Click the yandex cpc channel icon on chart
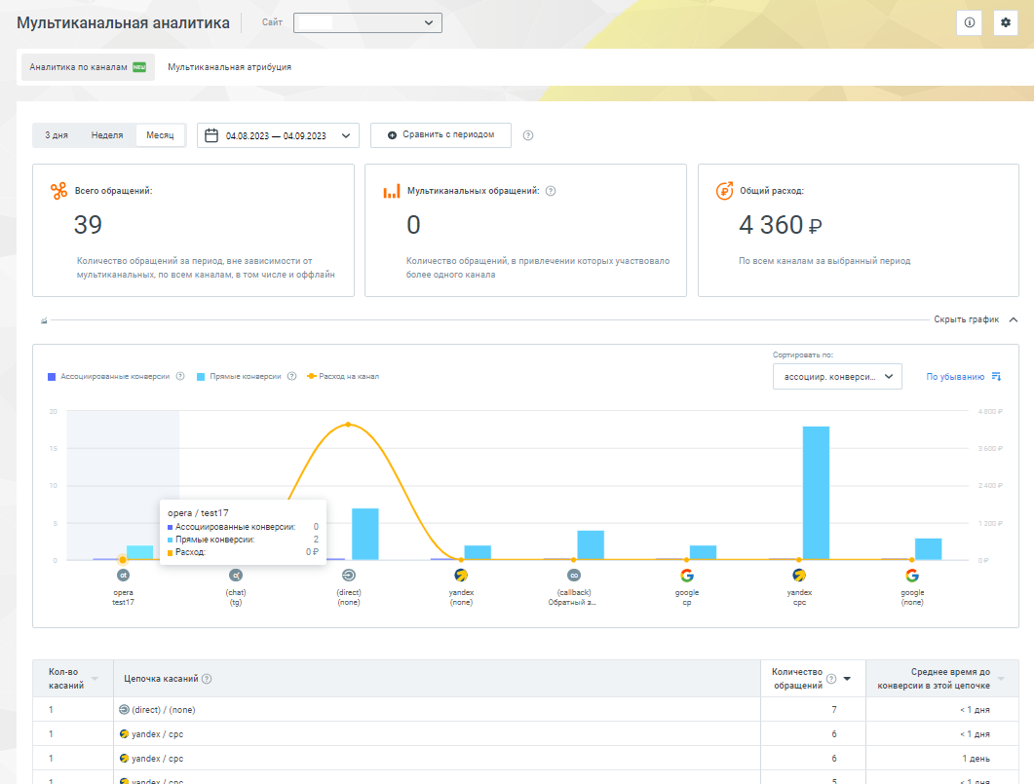 (799, 576)
